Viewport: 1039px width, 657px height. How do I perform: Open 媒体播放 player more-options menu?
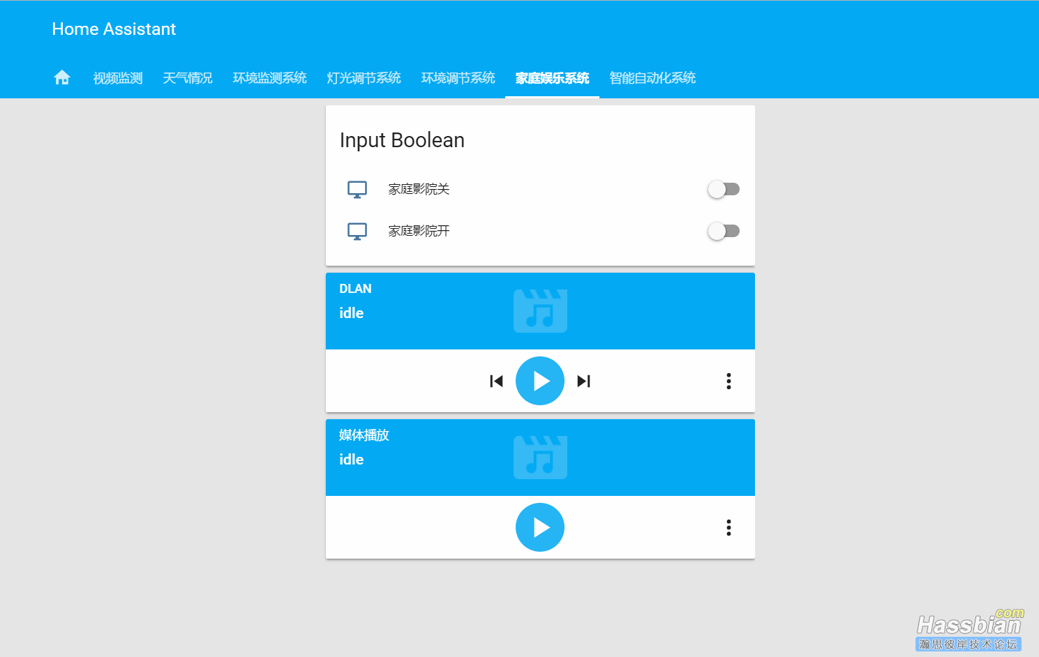tap(728, 527)
